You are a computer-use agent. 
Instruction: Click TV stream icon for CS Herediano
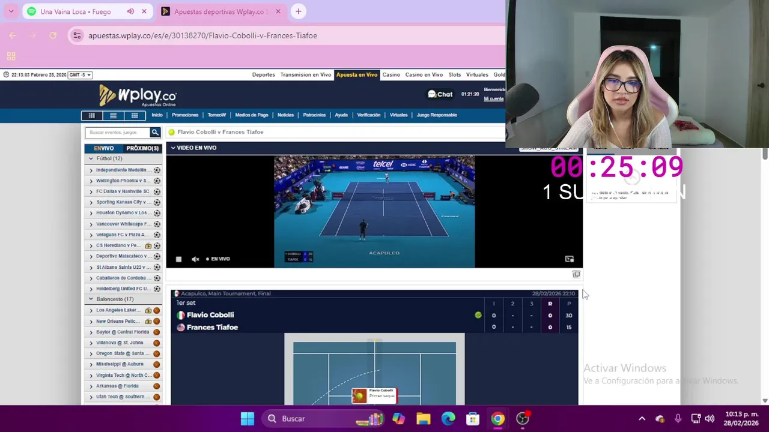coord(148,245)
